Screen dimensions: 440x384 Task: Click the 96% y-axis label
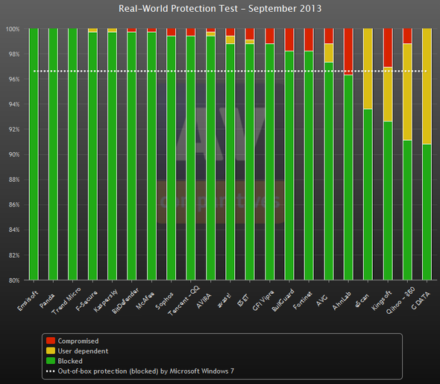click(14, 79)
